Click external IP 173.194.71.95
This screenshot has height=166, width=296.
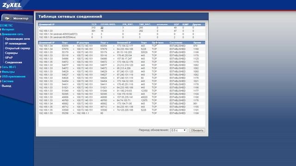click(124, 103)
